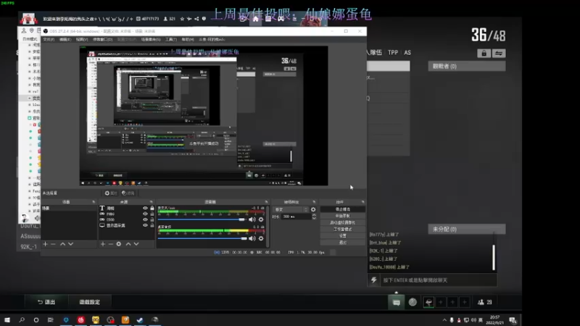Image resolution: width=580 pixels, height=326 pixels.
Task: Click the transition duration 300 ms field
Action: (x=296, y=217)
